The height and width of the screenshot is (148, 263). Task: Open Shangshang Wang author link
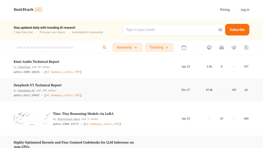69,119
